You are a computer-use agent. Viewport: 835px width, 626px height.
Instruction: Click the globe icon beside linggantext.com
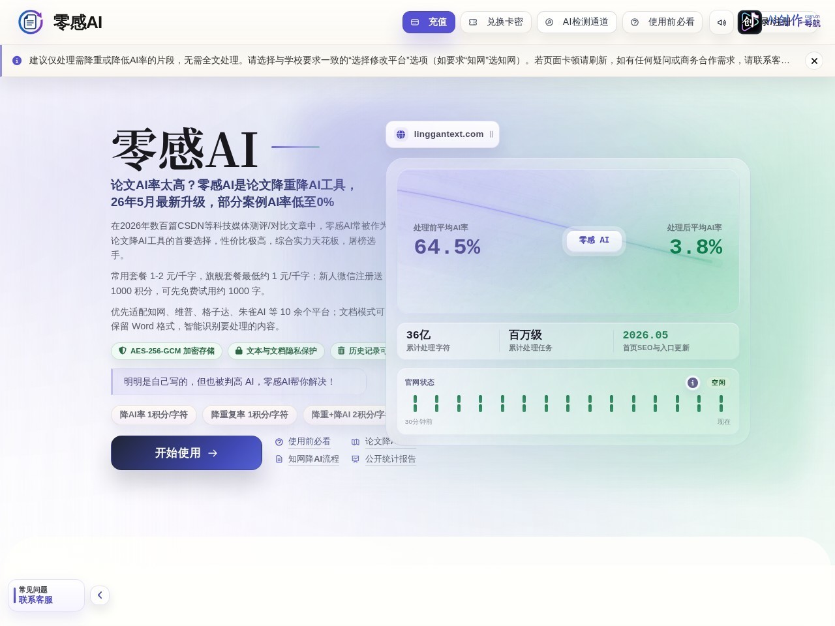click(401, 134)
